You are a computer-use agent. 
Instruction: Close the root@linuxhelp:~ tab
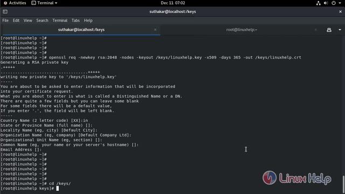(x=316, y=30)
